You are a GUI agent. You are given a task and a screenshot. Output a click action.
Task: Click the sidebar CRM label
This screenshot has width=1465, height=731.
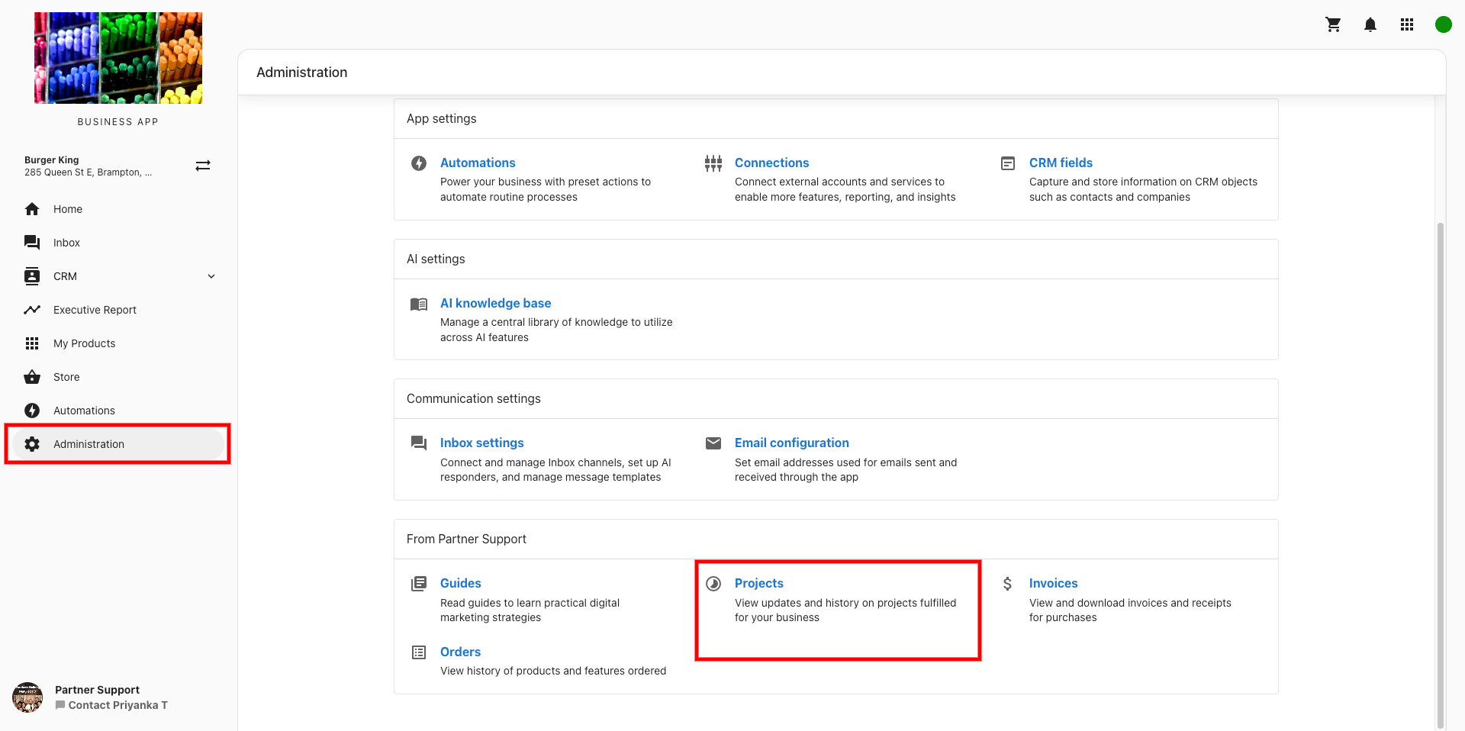(65, 276)
